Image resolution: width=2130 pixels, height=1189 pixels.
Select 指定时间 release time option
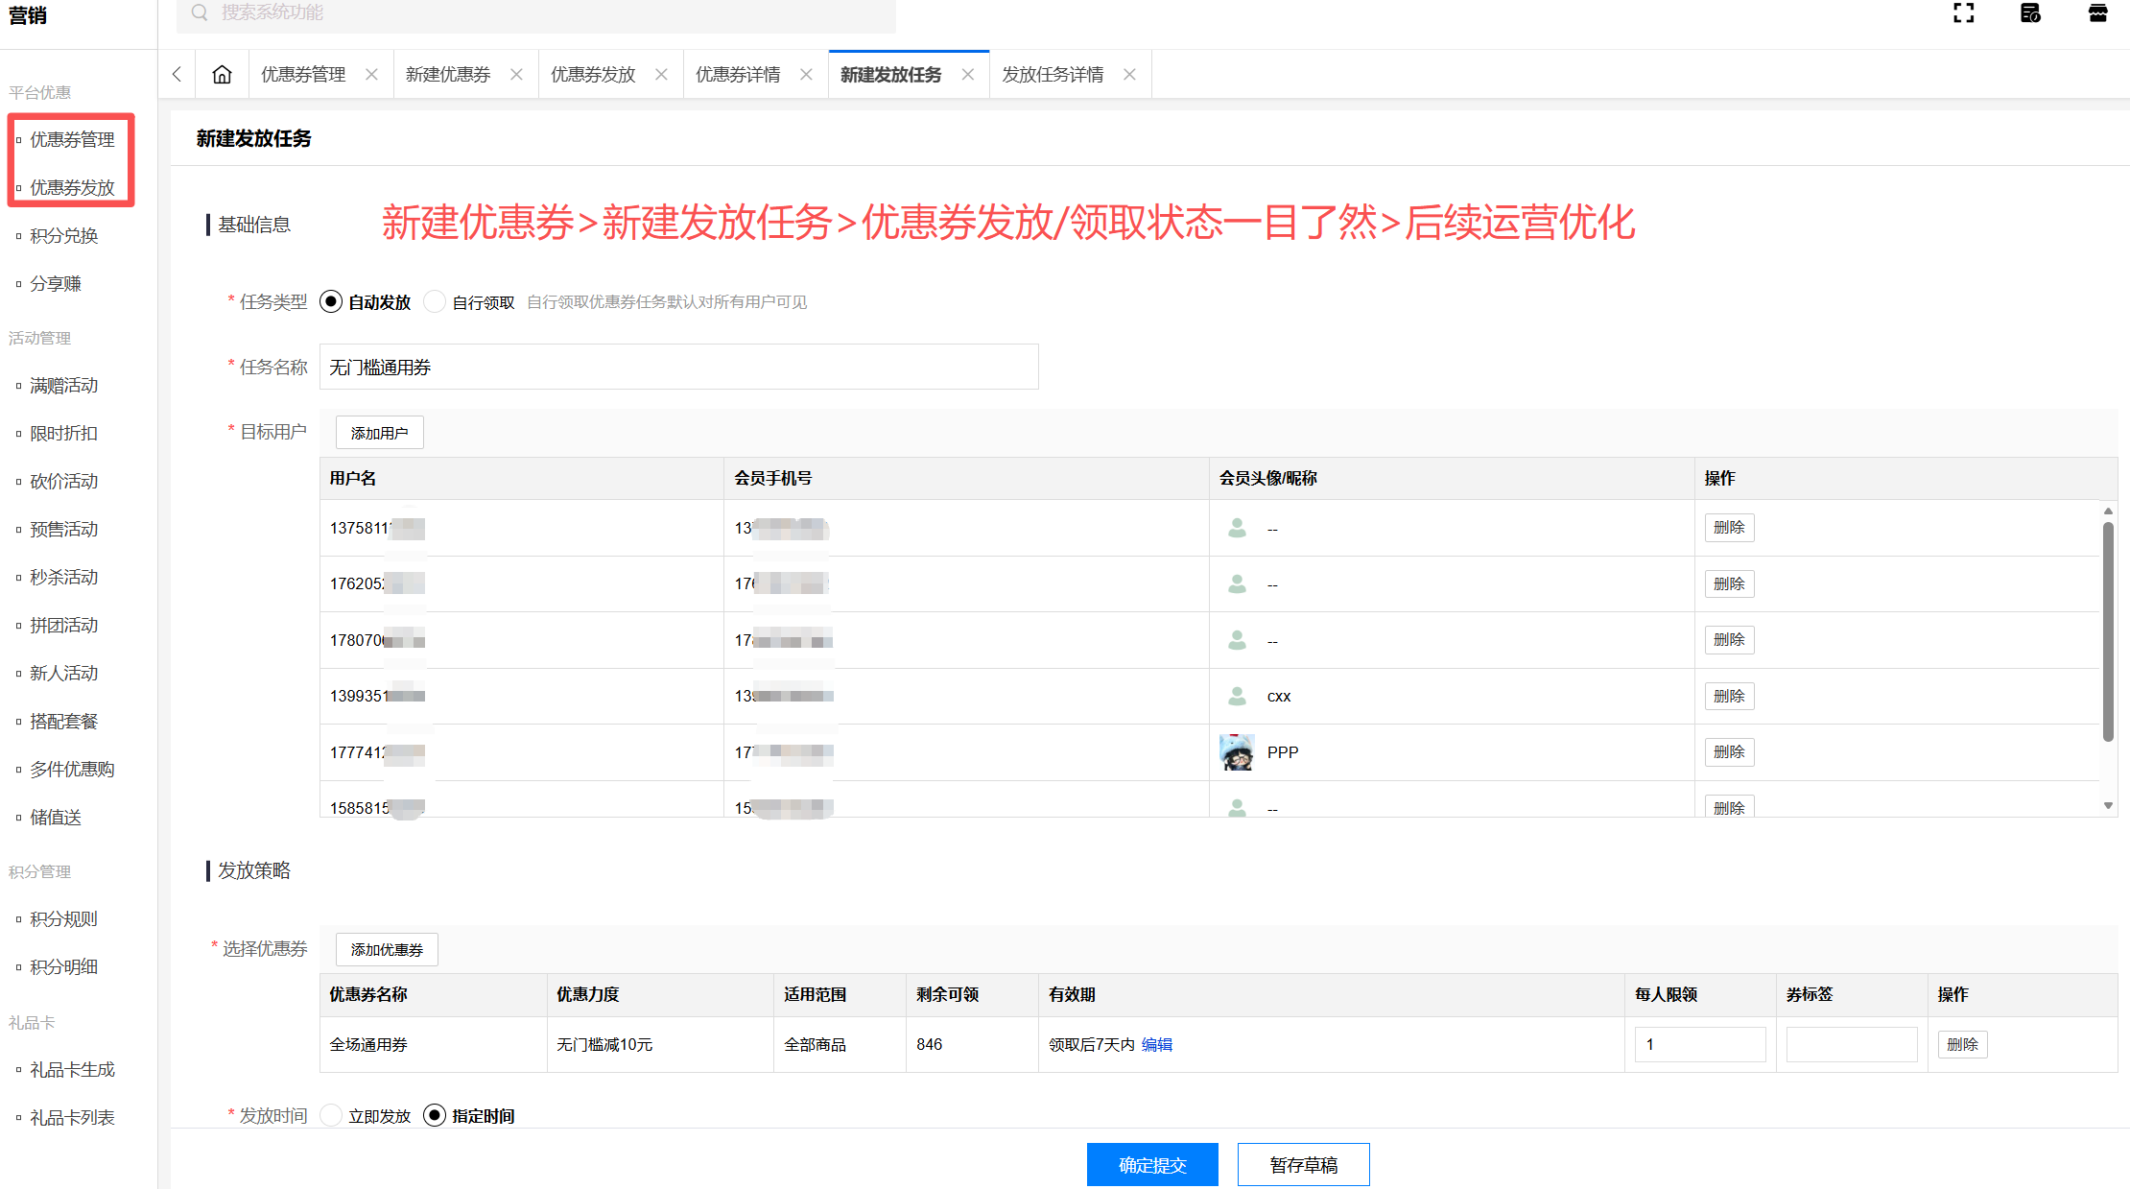[x=435, y=1115]
